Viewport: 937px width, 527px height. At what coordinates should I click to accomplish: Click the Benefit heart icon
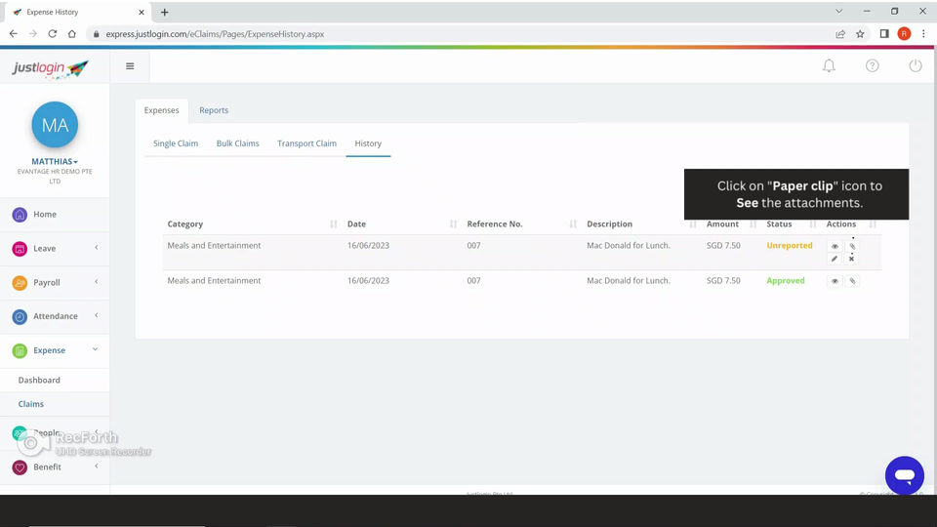[x=20, y=467]
